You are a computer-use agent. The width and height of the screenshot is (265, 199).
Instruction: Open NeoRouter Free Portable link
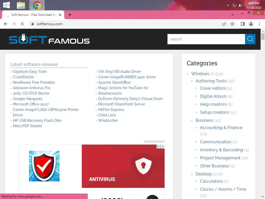point(34,82)
